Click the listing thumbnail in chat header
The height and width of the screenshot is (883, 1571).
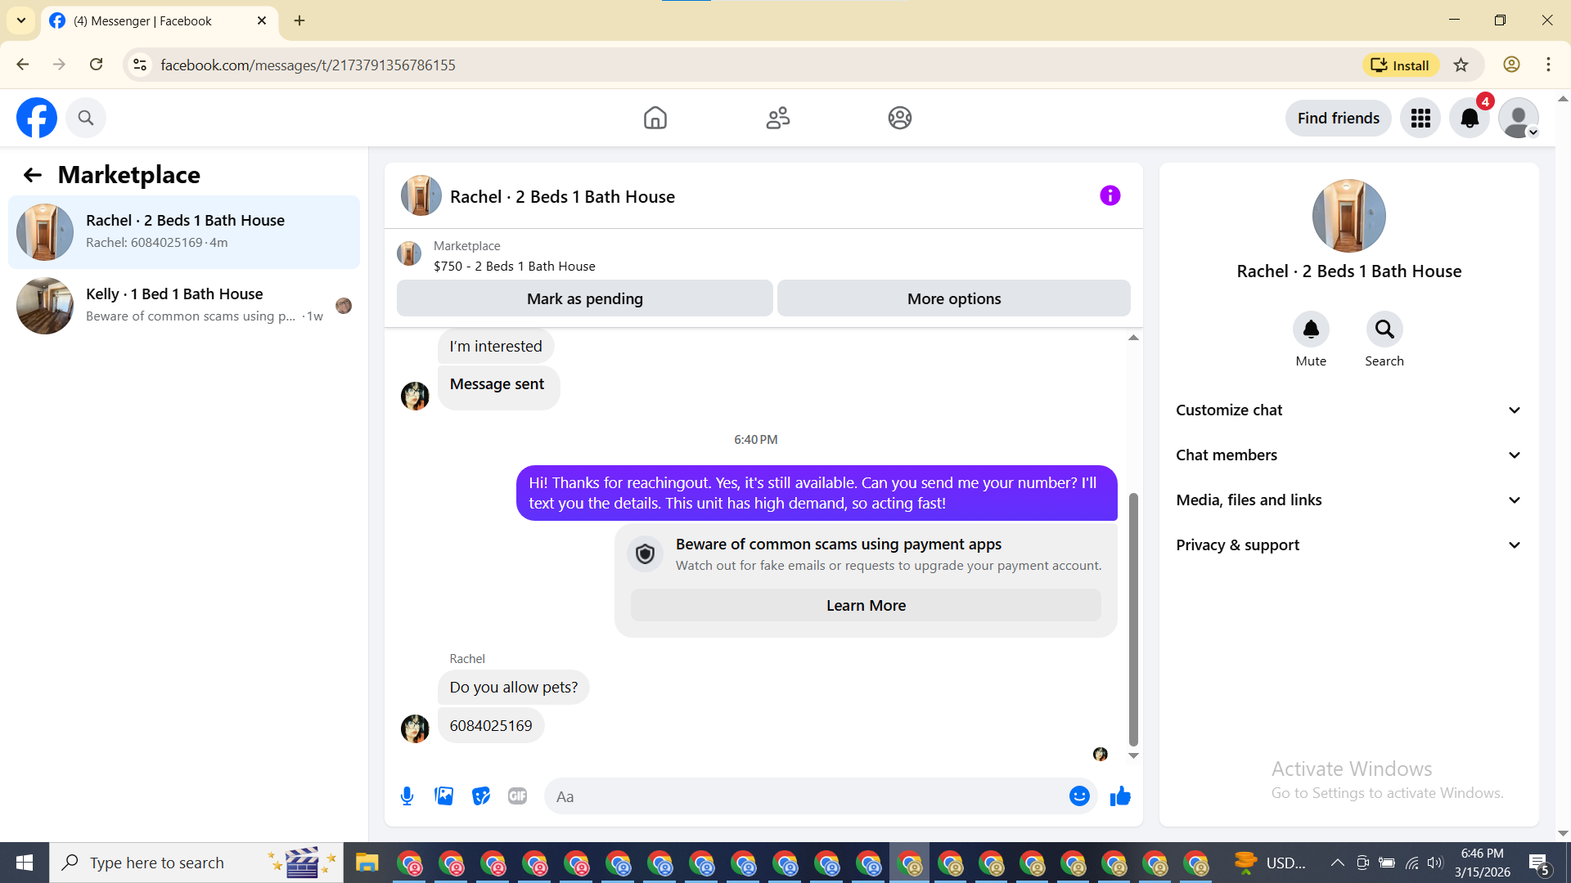coord(421,195)
